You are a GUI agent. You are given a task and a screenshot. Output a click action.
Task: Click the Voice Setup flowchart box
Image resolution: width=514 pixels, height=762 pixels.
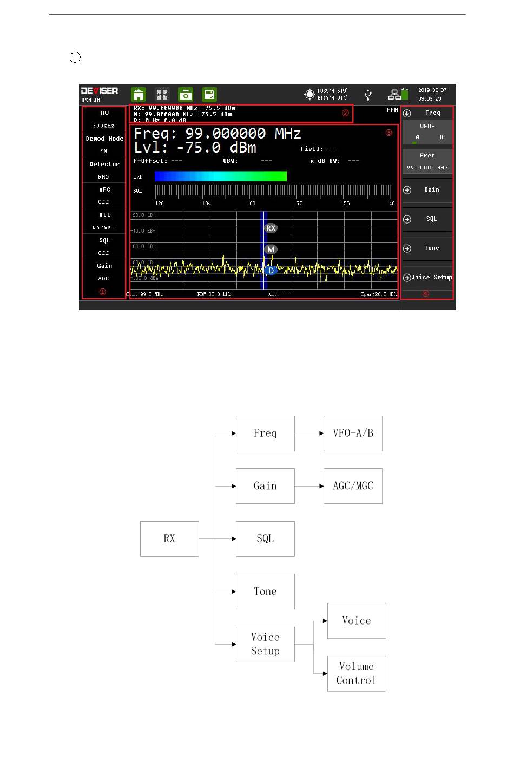pos(265,645)
